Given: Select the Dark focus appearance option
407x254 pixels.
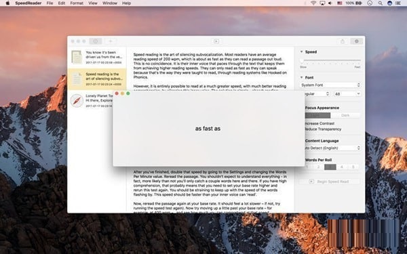Looking at the screenshot, I should [x=345, y=115].
